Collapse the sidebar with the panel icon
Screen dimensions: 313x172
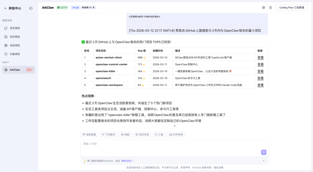[31, 8]
